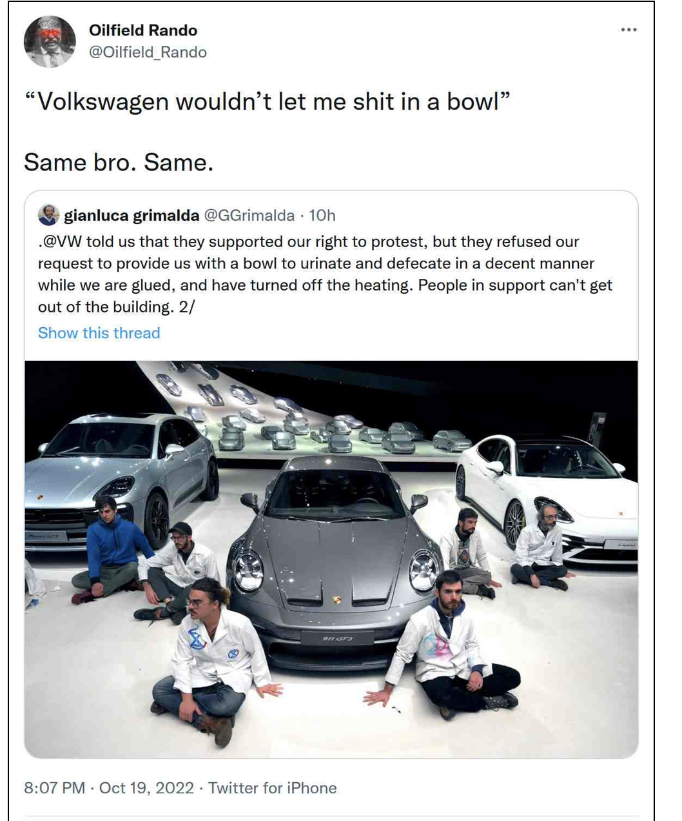The image size is (682, 821).
Task: Click the Oct 19, 2022 date
Action: (147, 788)
